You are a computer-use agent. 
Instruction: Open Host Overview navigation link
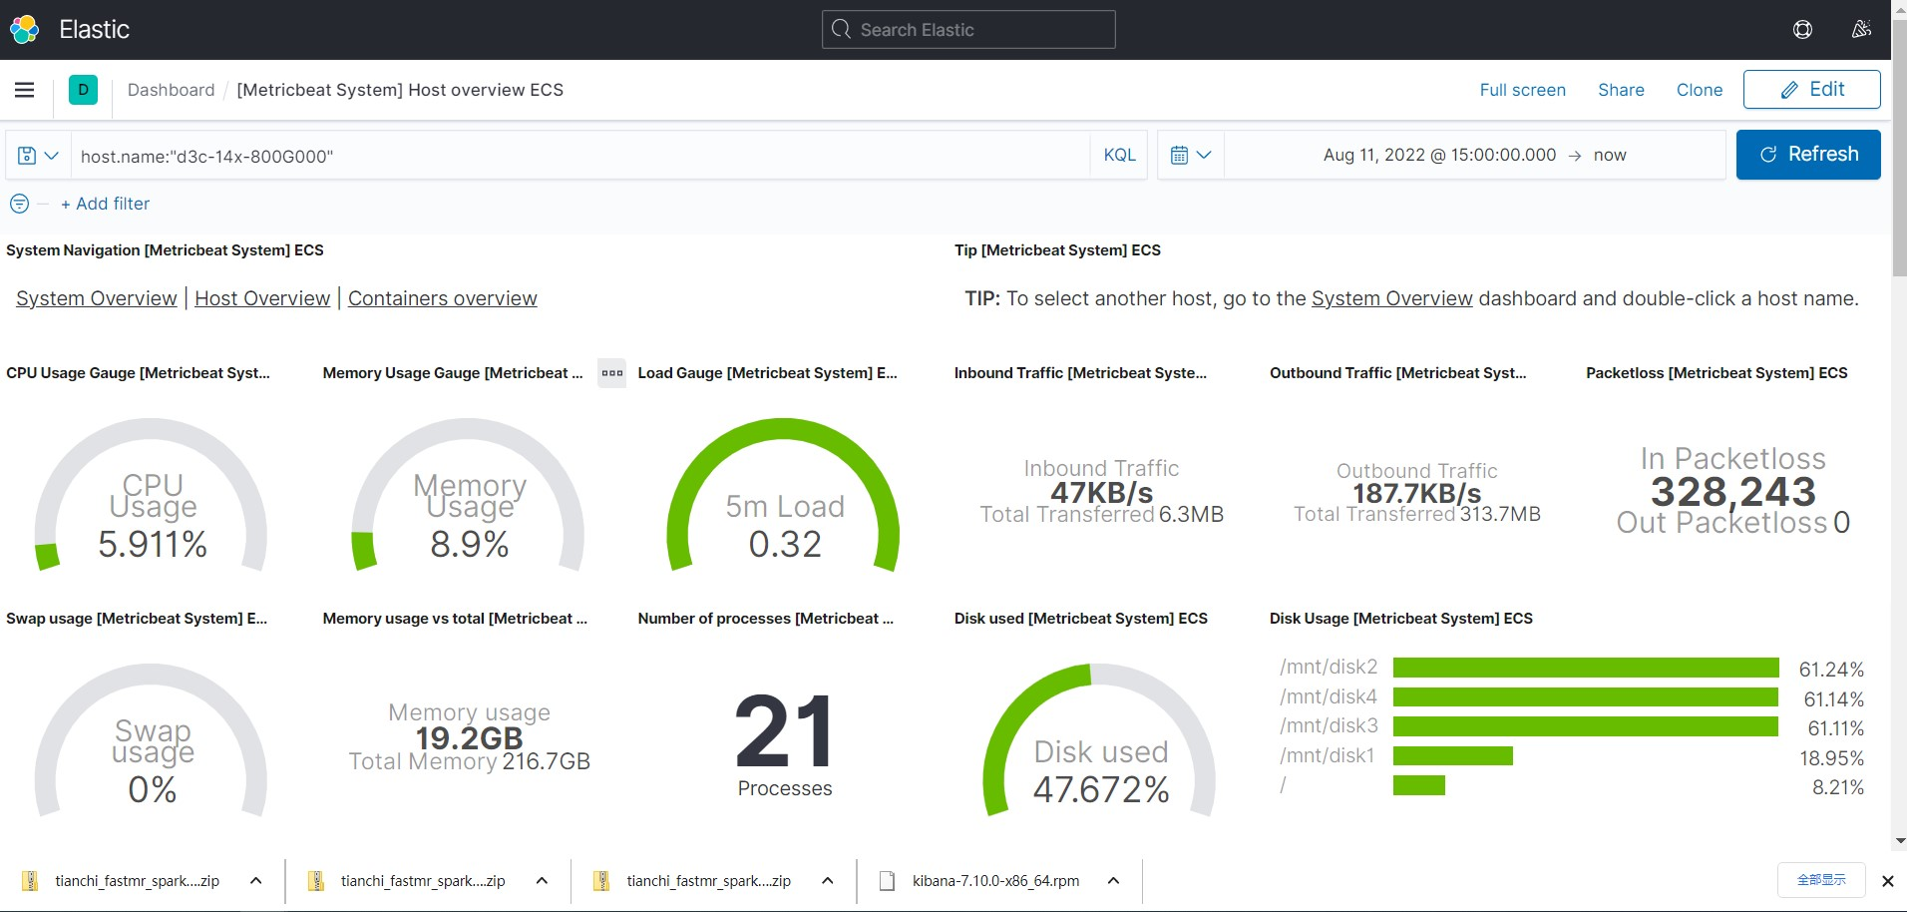click(262, 298)
